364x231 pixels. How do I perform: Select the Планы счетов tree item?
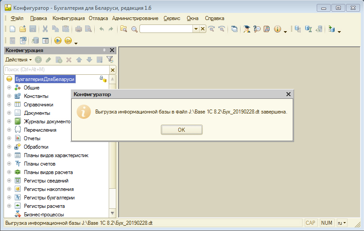coord(39,164)
